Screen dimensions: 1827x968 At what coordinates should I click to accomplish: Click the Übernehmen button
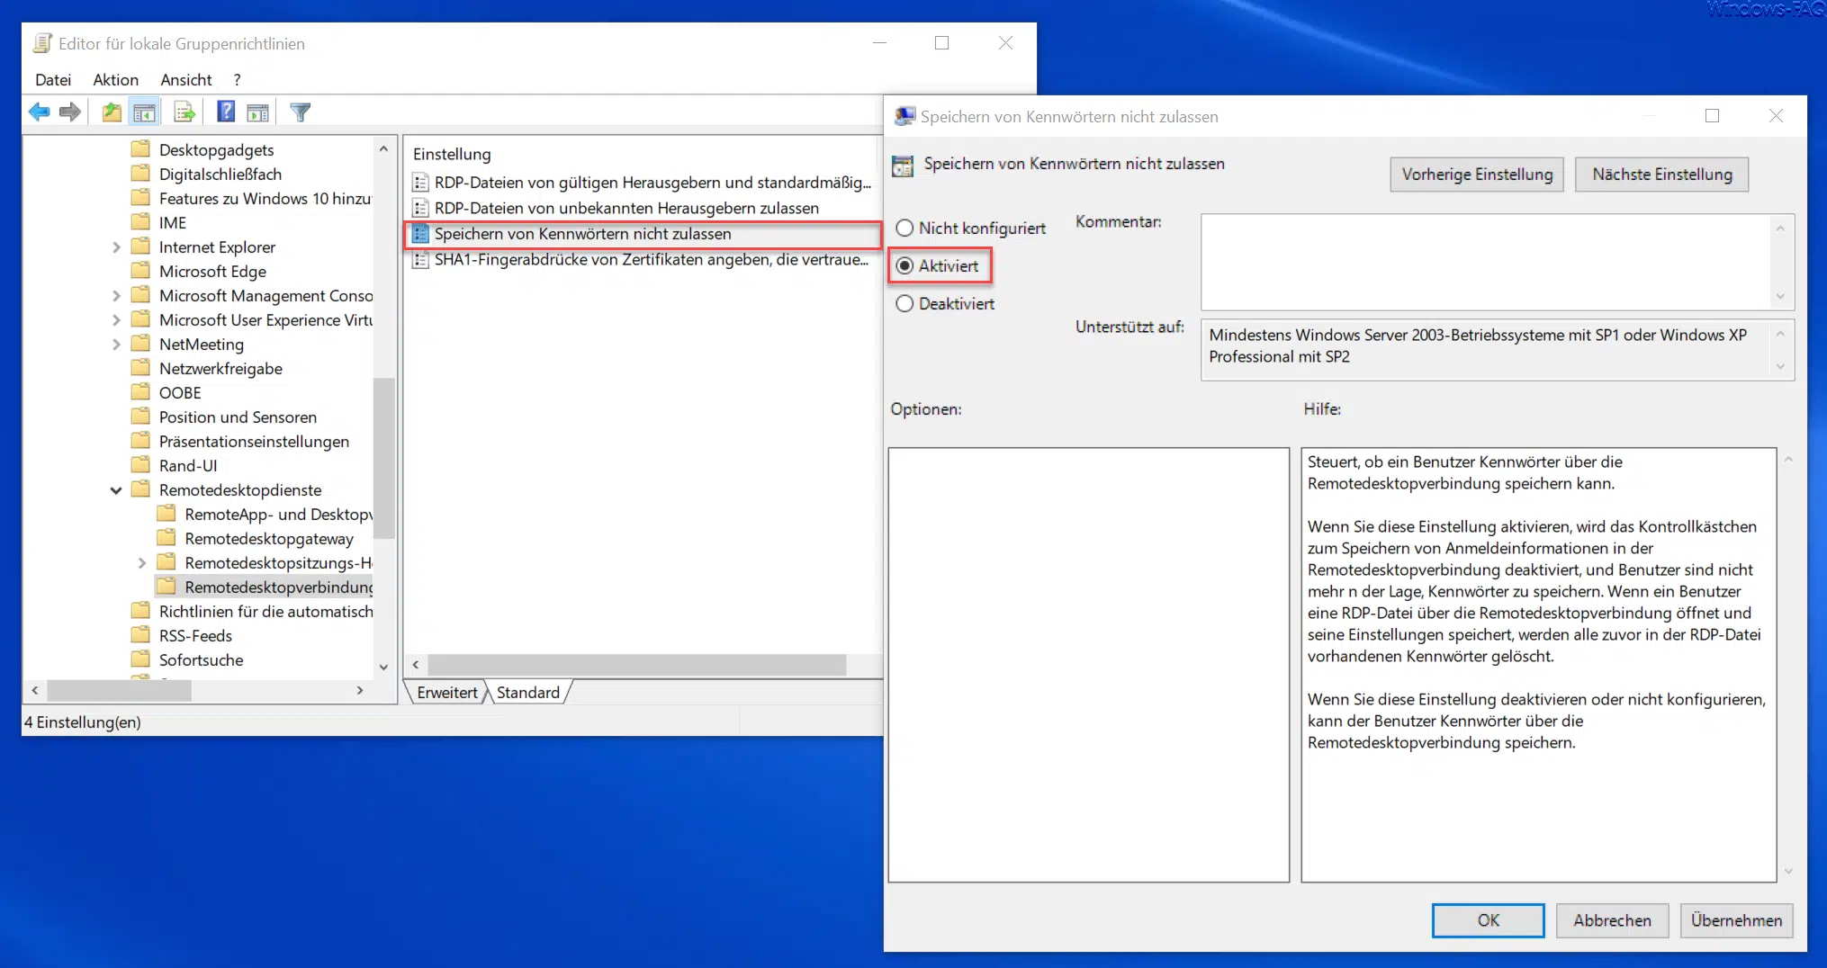1735,920
